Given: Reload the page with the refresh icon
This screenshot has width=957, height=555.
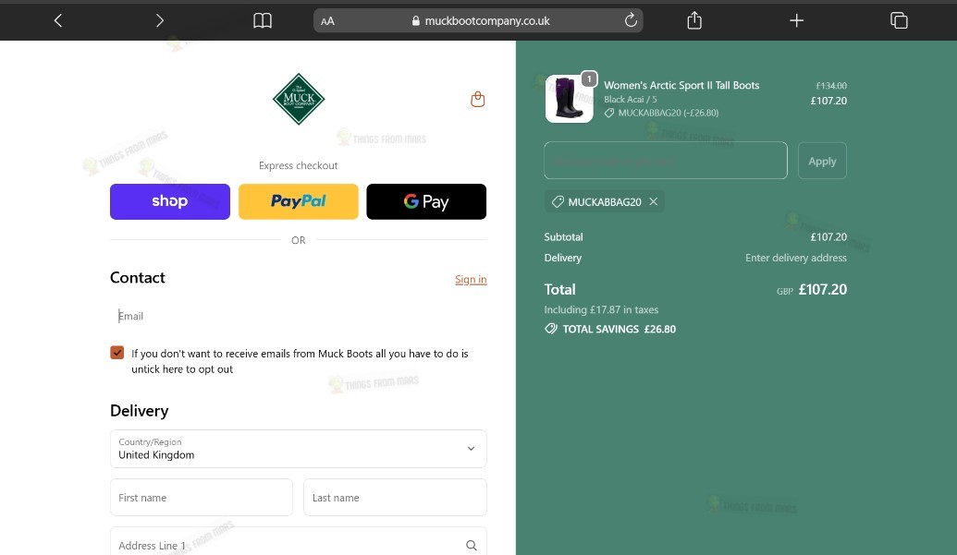Looking at the screenshot, I should [x=631, y=20].
